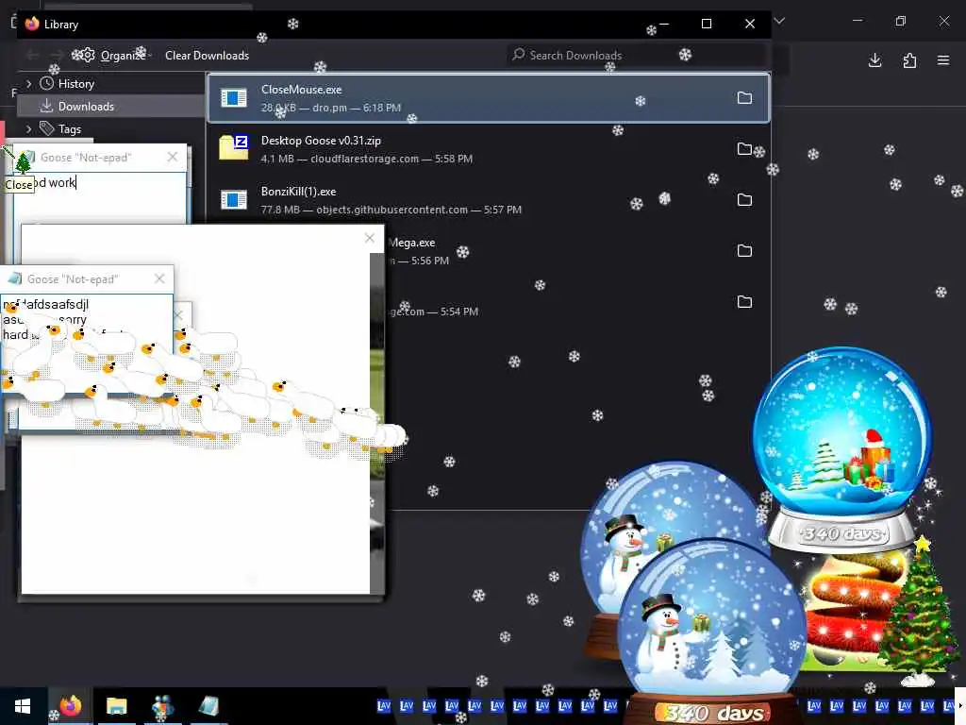Viewport: 966px width, 725px height.
Task: Select the Desktop Goose v0.31.zip entry
Action: [489, 149]
